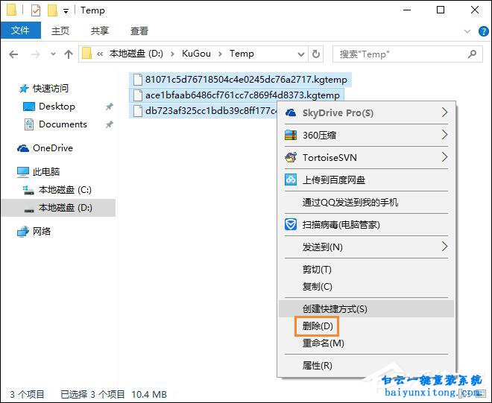492x403 pixels.
Task: Open the 发送到(N) menu item
Action: pos(366,247)
